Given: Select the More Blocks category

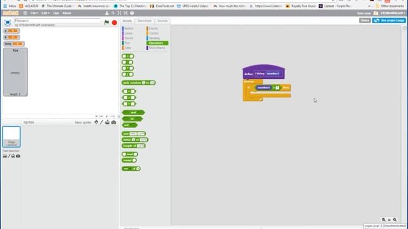Looking at the screenshot, I should [156, 48].
